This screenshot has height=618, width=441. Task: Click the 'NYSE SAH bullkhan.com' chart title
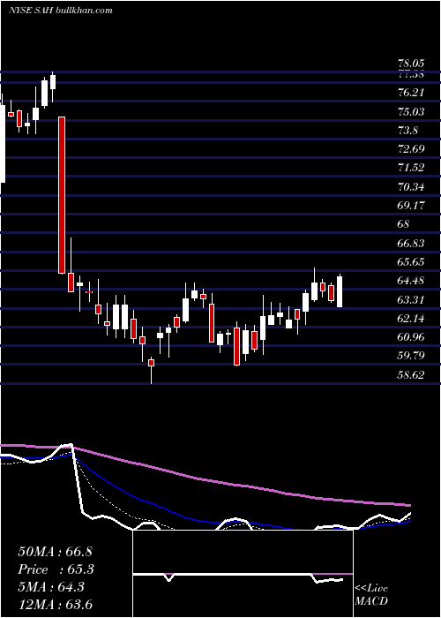pos(61,11)
